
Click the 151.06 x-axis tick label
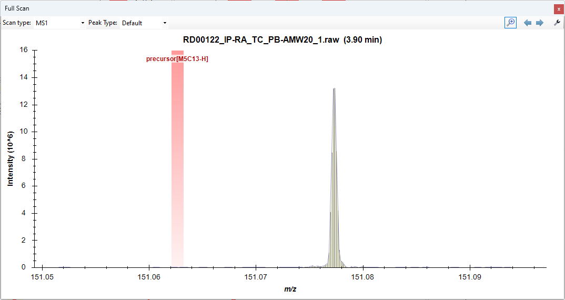pos(149,277)
